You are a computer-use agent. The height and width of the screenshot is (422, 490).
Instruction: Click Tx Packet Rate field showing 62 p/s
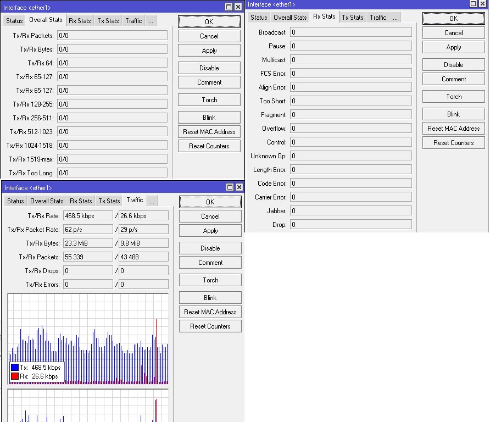pyautogui.click(x=88, y=230)
